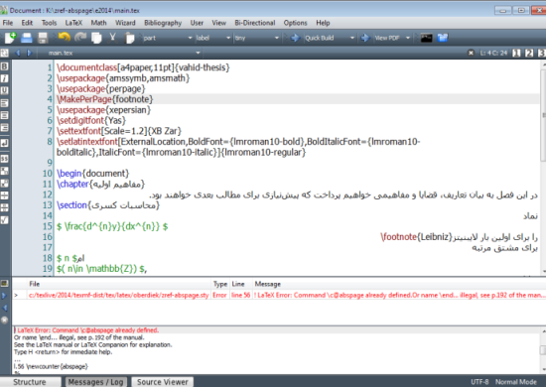Align text right in the side toolbar
Viewport: 546px width, 387px height.
click(x=5, y=128)
